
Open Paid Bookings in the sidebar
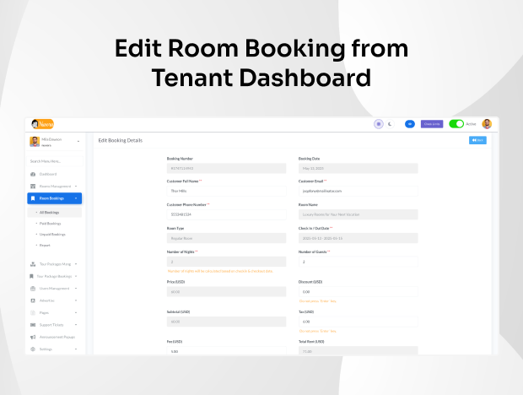pyautogui.click(x=50, y=224)
